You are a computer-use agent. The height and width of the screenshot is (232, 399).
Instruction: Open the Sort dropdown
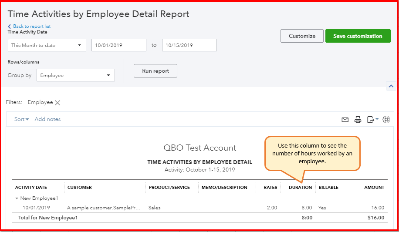click(22, 119)
